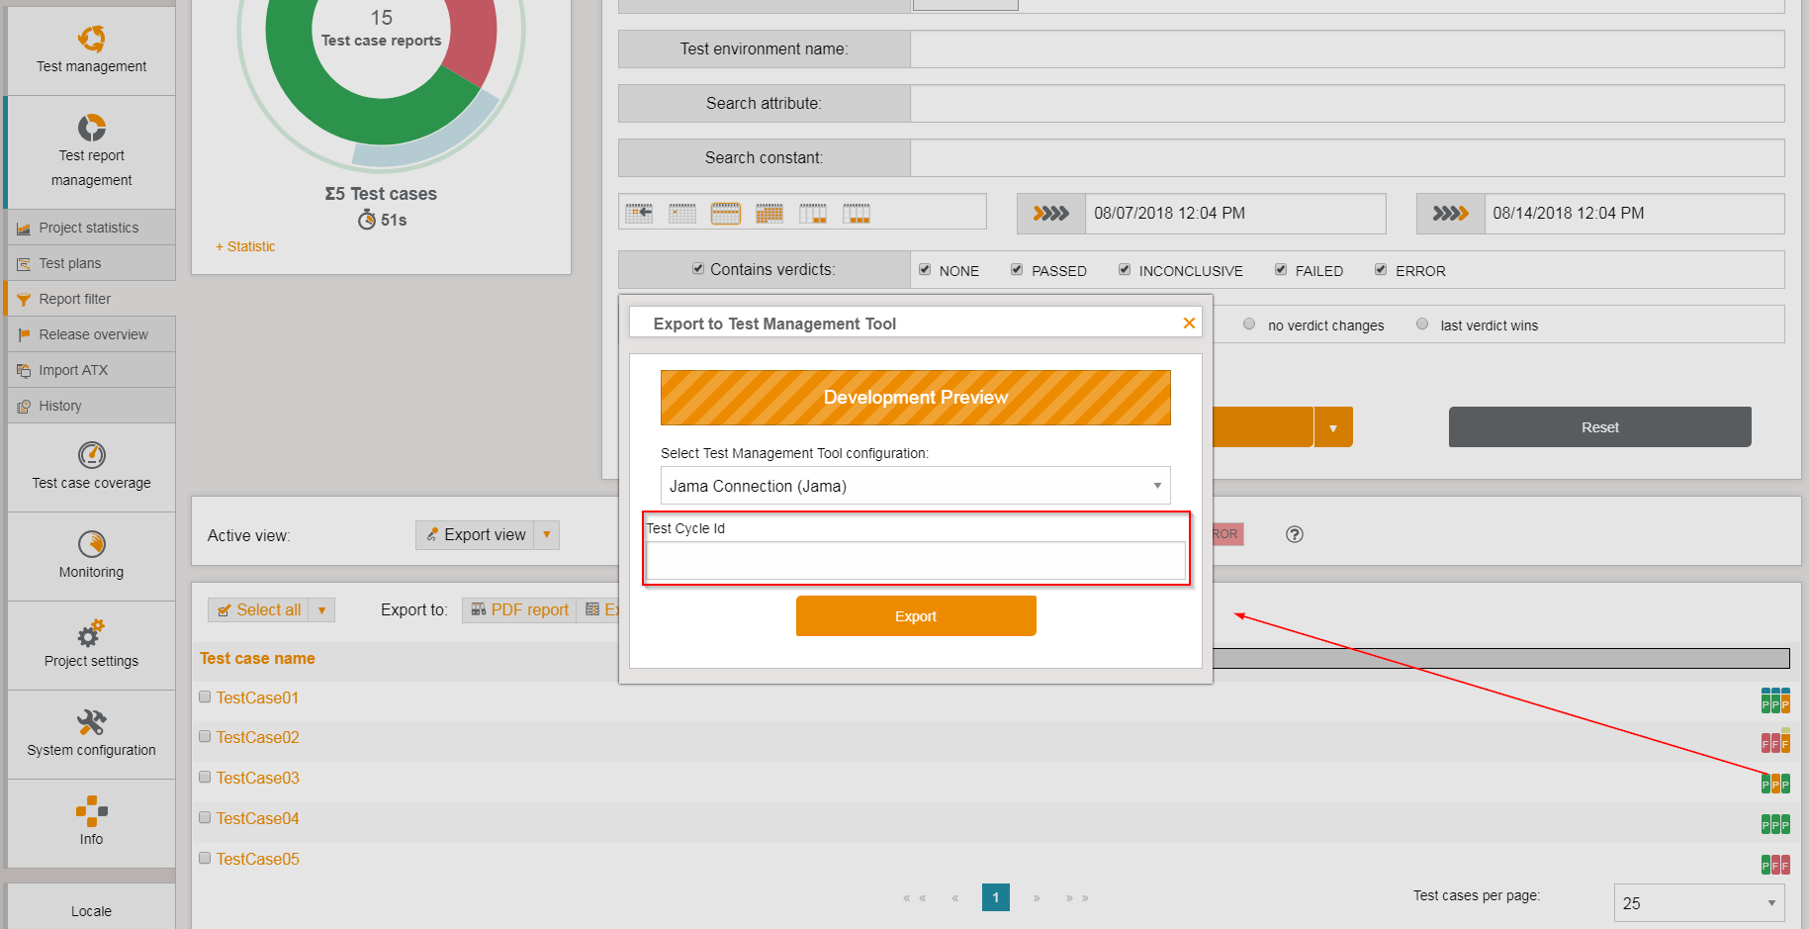Close the Export to Test Management Tool dialog
The height and width of the screenshot is (929, 1809).
(x=1189, y=324)
